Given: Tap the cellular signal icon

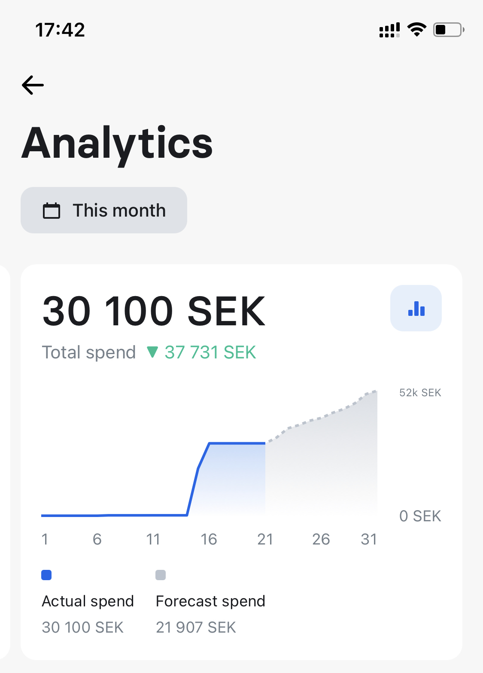Looking at the screenshot, I should click(389, 30).
